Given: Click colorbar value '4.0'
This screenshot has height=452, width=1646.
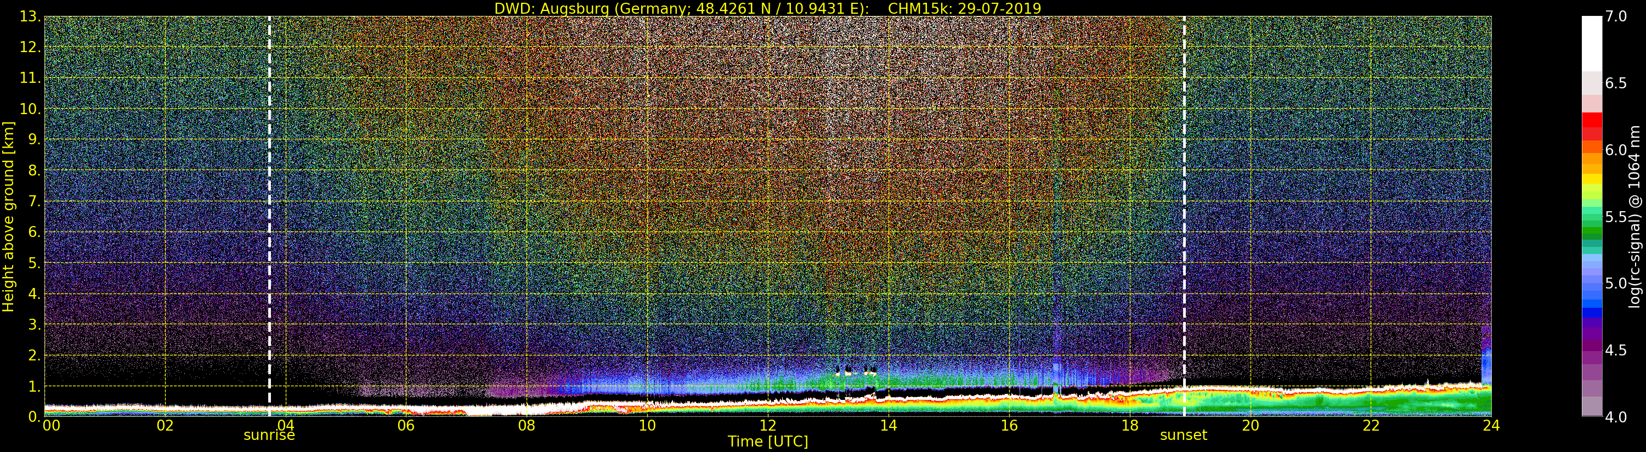Looking at the screenshot, I should point(1616,417).
